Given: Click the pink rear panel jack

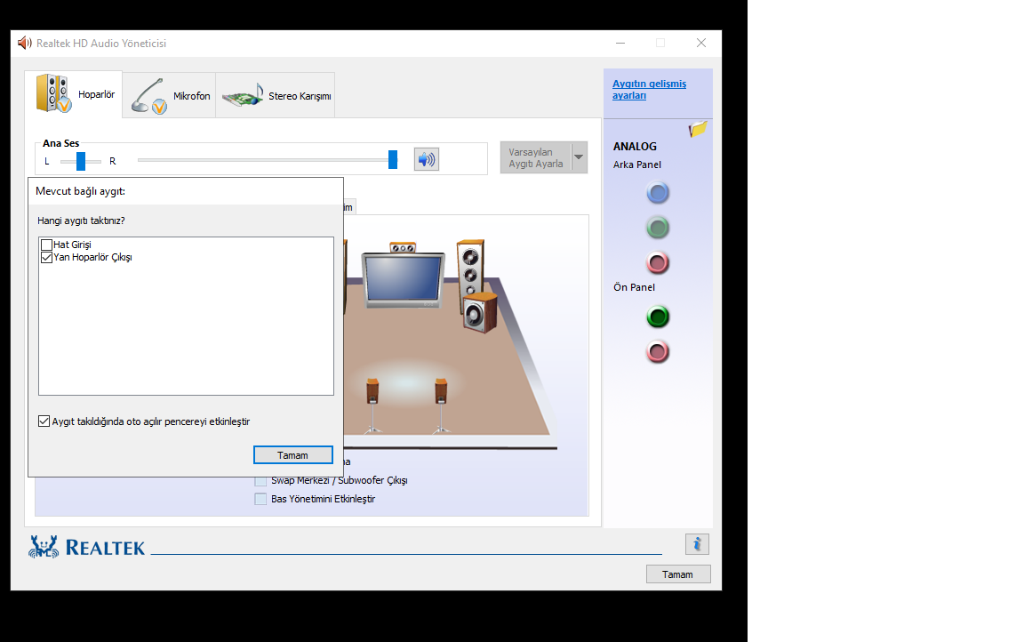Looking at the screenshot, I should [x=658, y=263].
